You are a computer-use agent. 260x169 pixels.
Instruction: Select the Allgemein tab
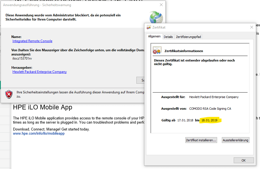click(154, 36)
